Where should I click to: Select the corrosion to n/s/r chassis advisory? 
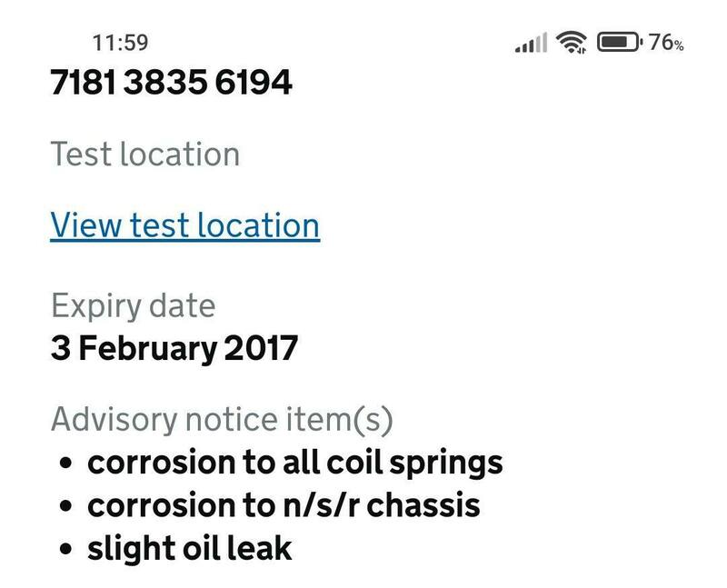click(x=283, y=505)
